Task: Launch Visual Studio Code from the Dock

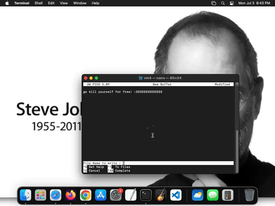Action: 176,195
